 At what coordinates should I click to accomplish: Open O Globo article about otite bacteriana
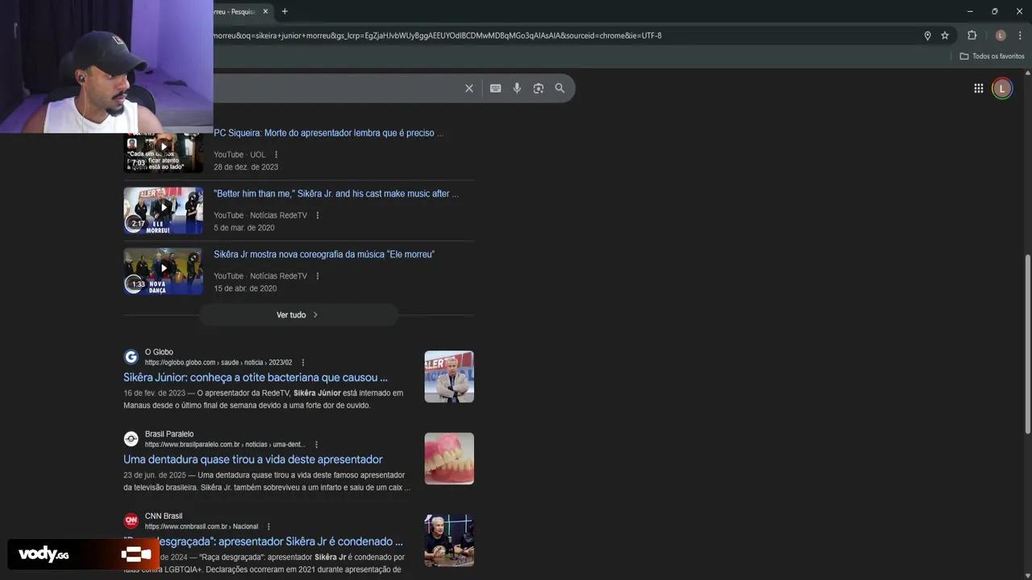tap(256, 377)
